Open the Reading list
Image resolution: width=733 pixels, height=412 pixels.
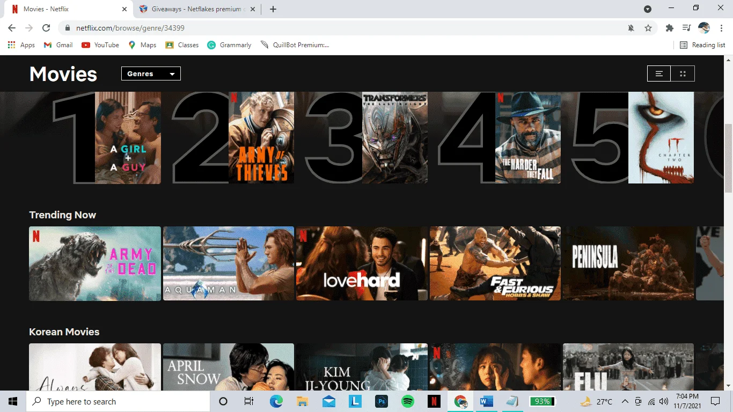[x=702, y=45]
